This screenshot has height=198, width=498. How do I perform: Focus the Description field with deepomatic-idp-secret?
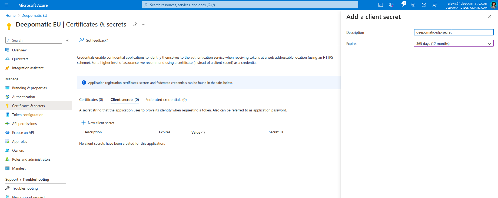click(454, 32)
